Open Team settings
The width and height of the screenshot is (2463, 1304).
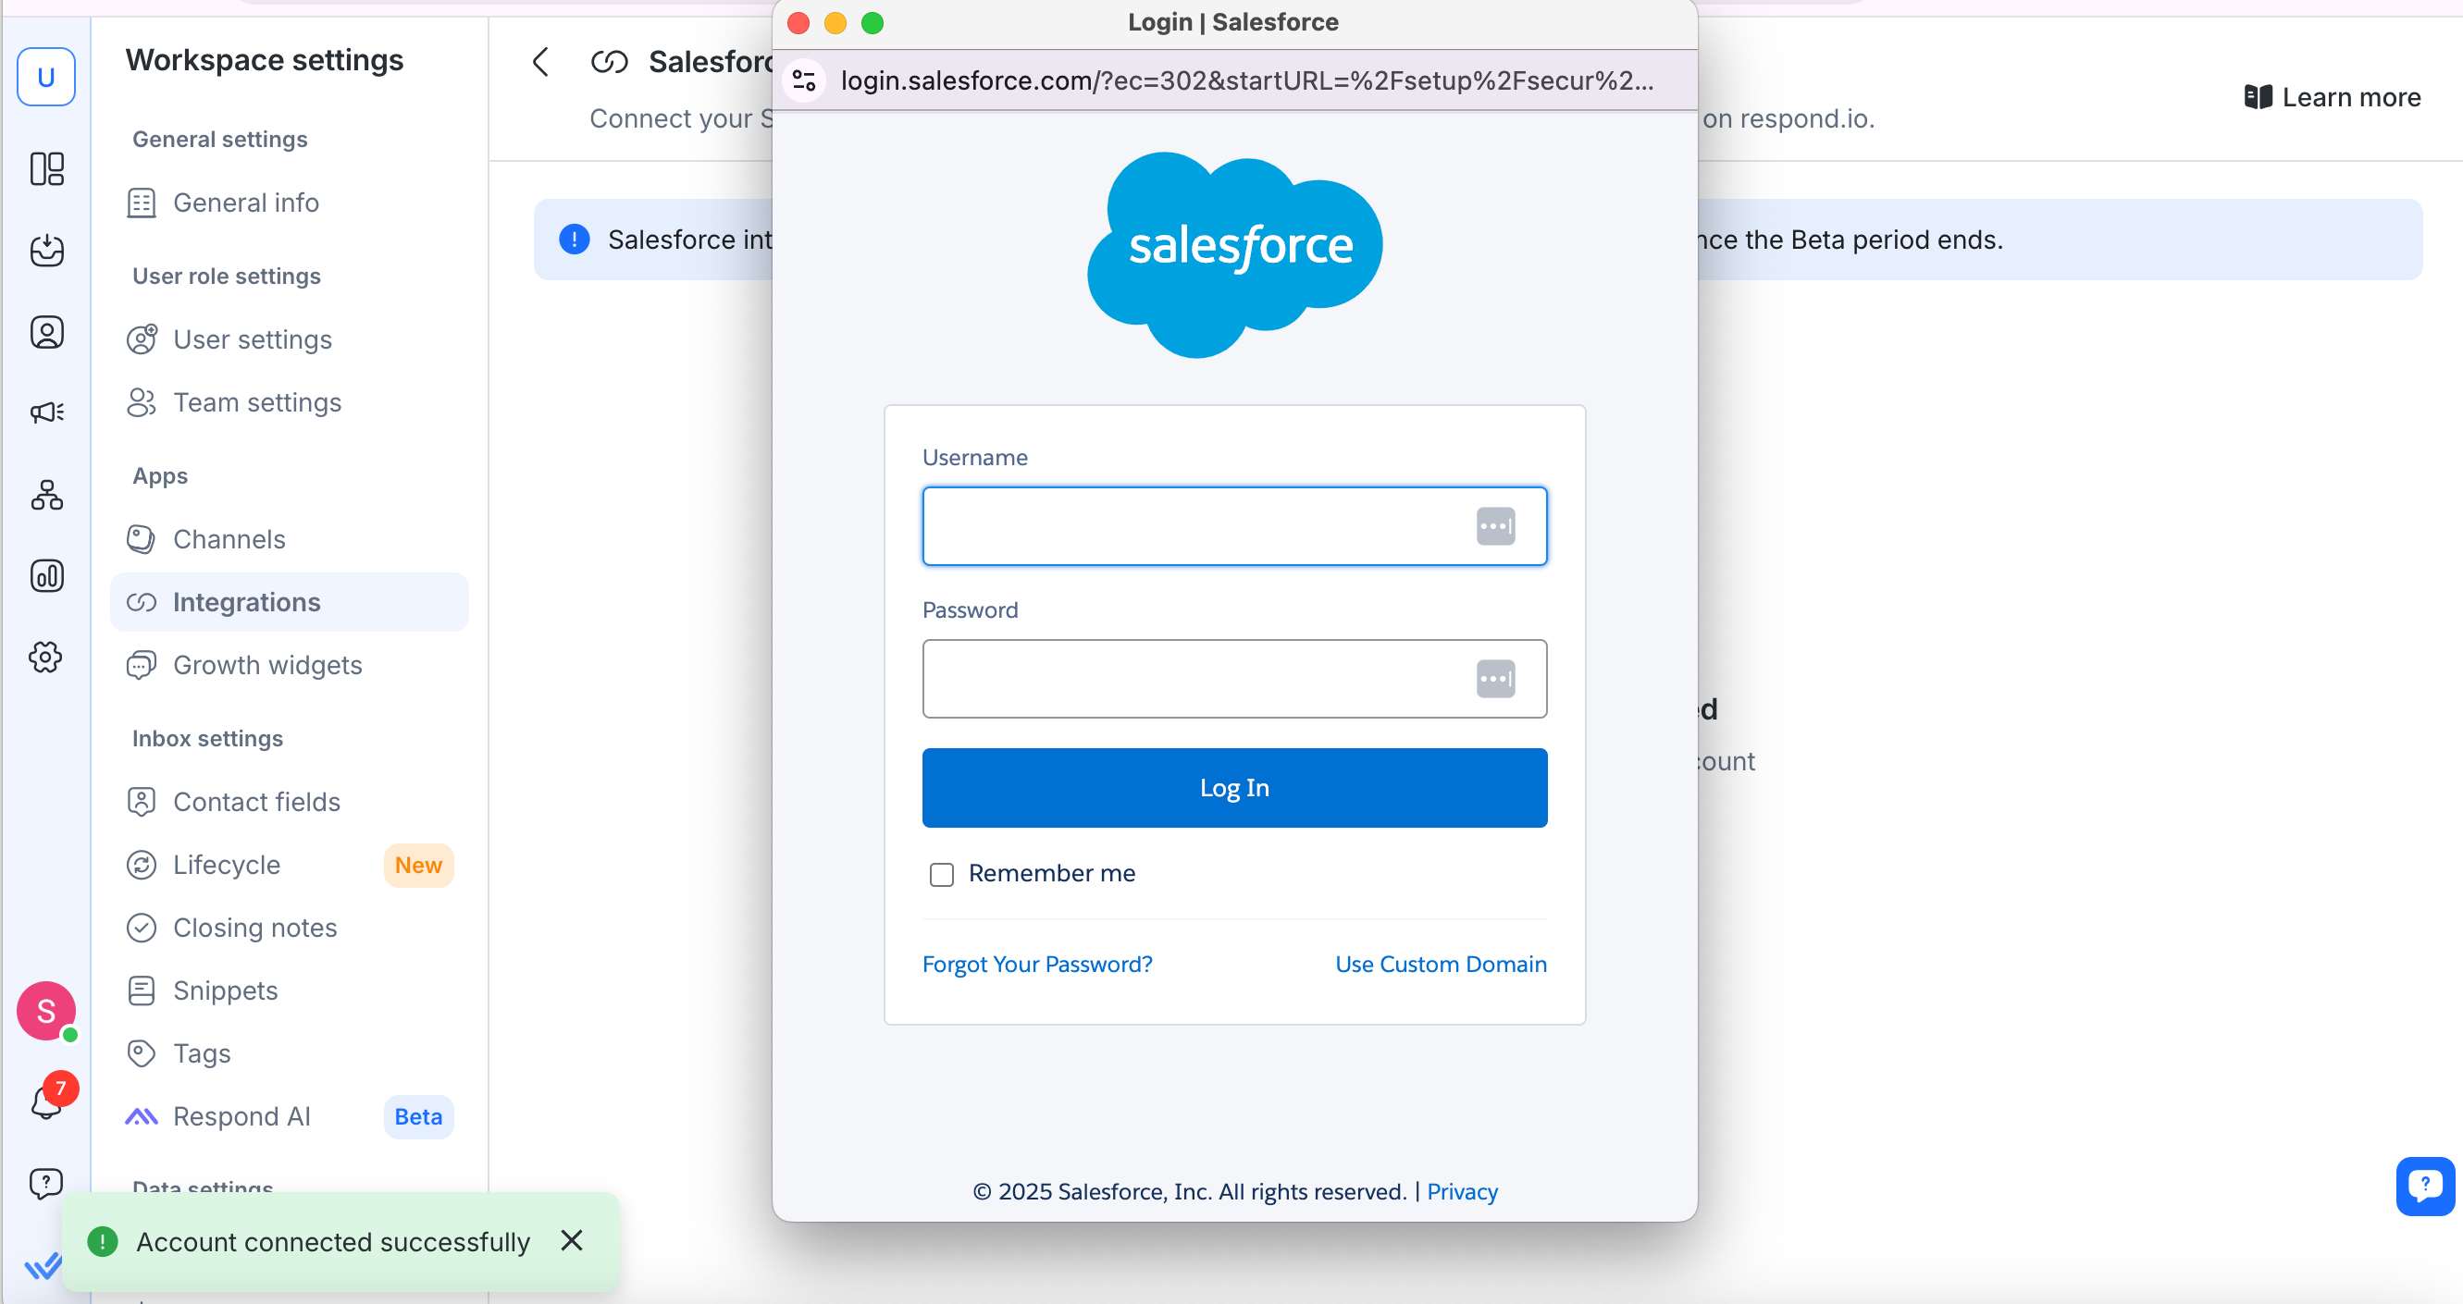tap(289, 402)
